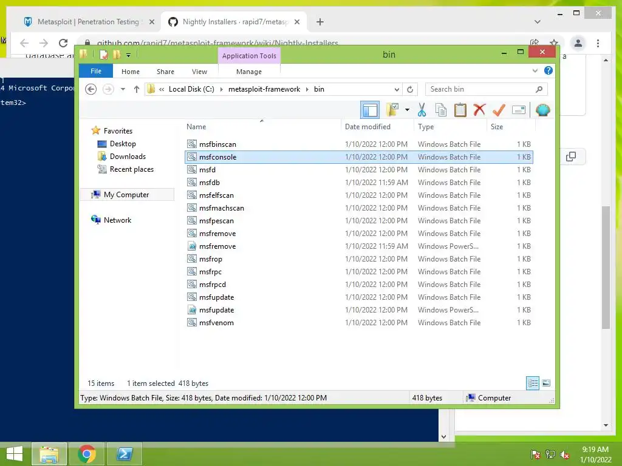The image size is (622, 466).
Task: Open the Windows Start button
Action: (x=15, y=454)
